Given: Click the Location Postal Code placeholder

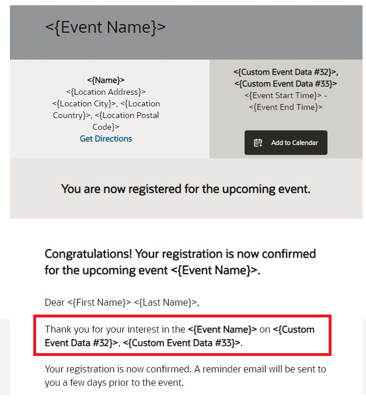Looking at the screenshot, I should click(x=127, y=121).
